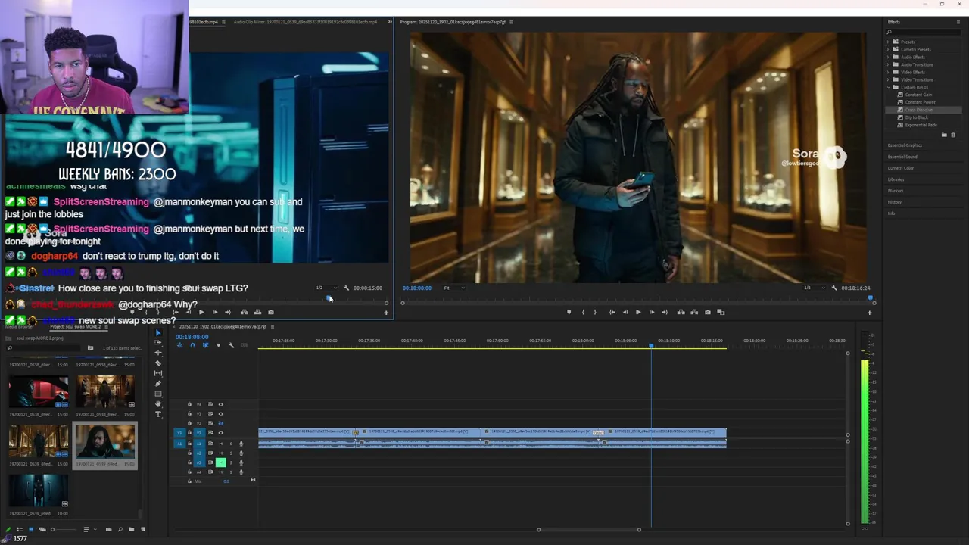
Task: Open comparison view in Program monitor
Action: tap(721, 312)
